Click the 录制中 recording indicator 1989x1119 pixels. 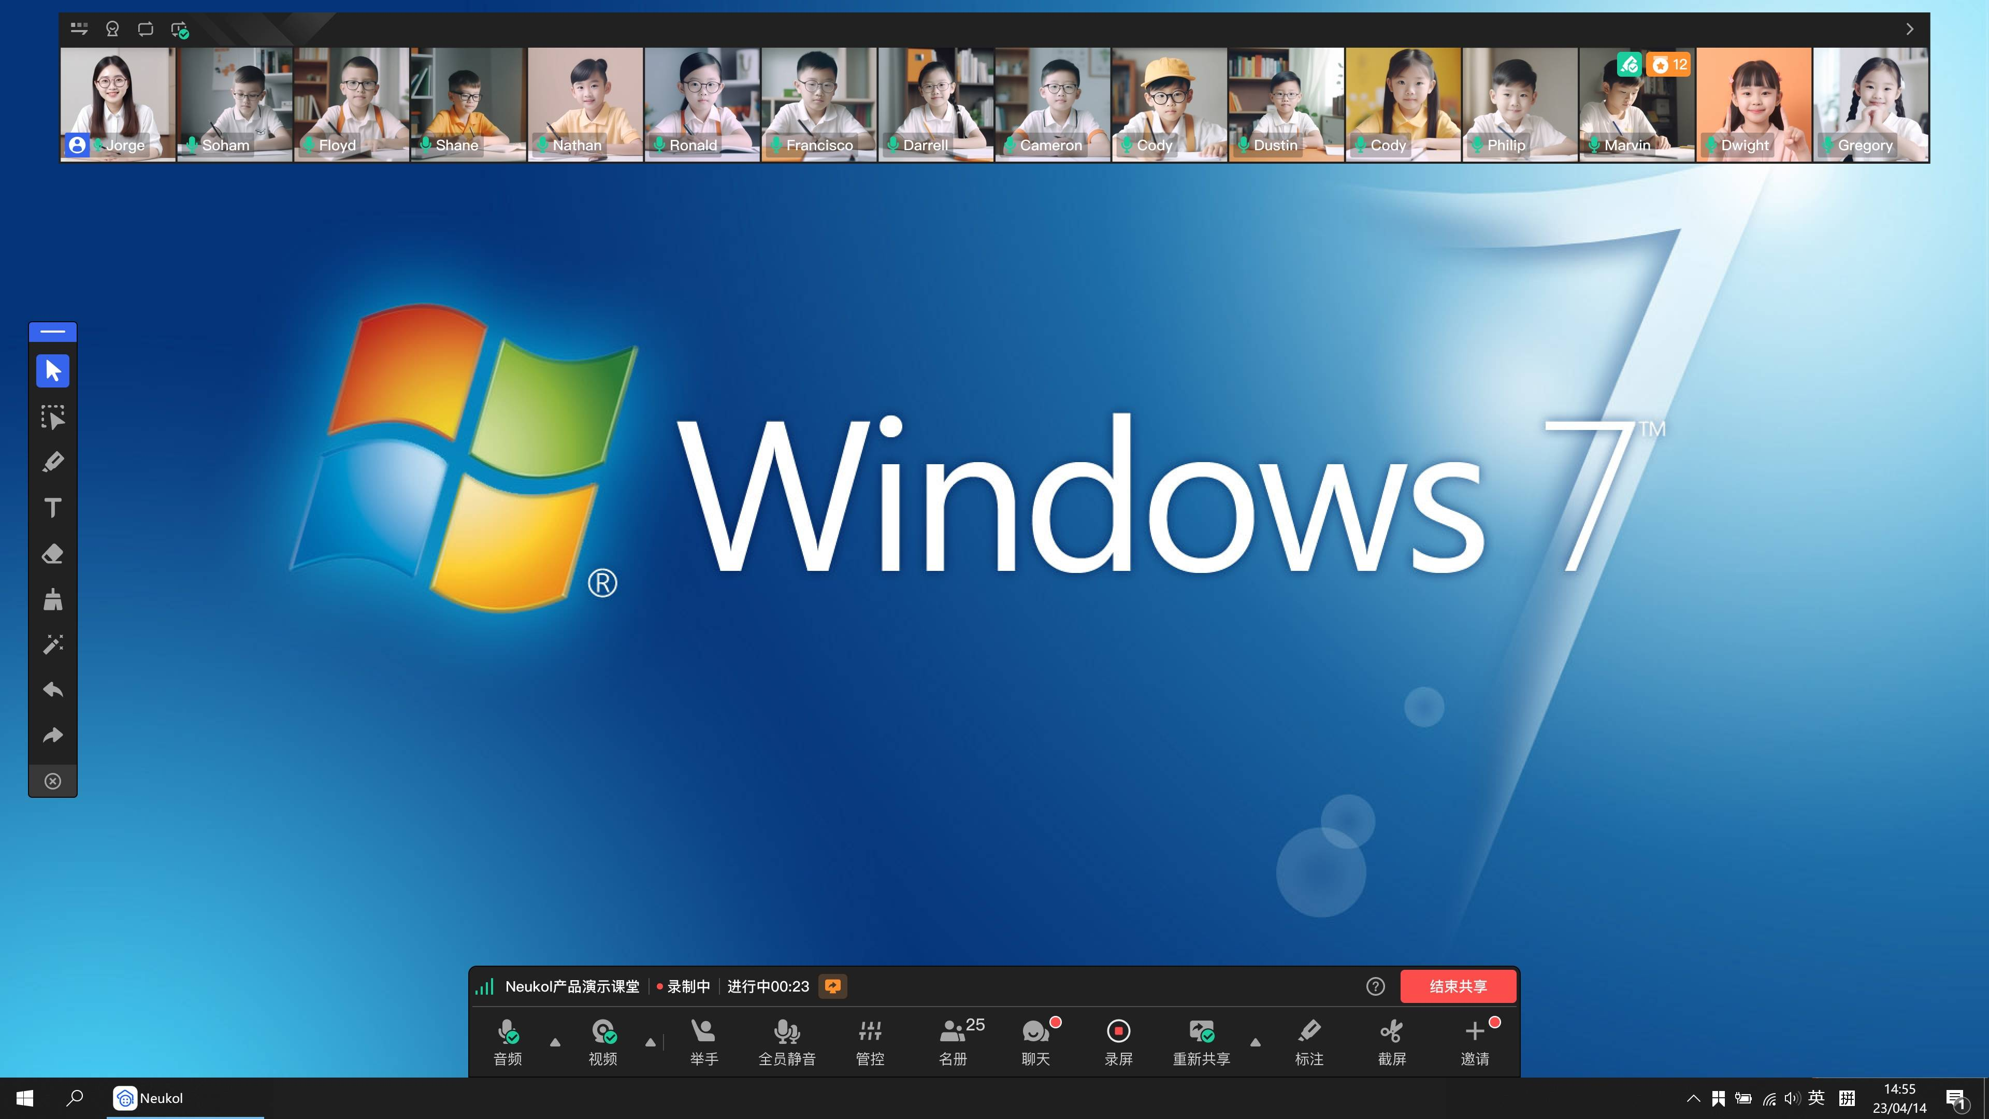pos(683,986)
